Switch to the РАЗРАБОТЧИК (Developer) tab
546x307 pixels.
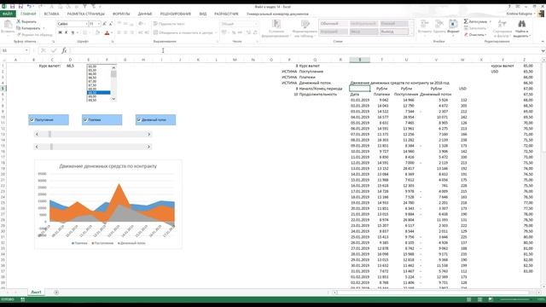(x=226, y=14)
